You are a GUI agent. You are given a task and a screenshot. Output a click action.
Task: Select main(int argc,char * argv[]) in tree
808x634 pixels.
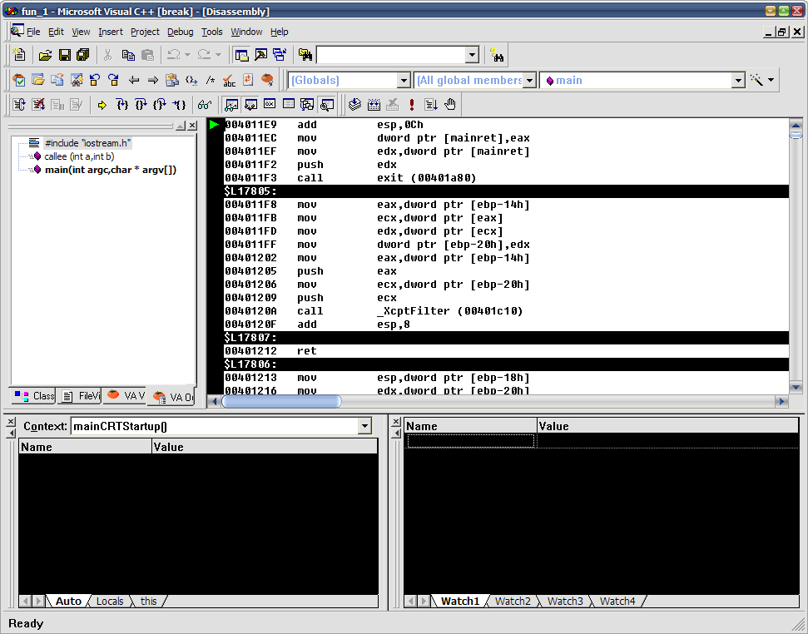click(110, 170)
